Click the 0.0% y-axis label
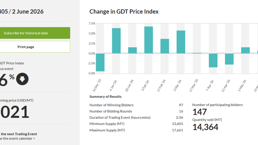This screenshot has width=258, height=145. [x=92, y=53]
